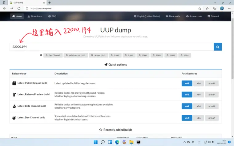Image resolution: width=234 pixels, height=146 pixels.
Task: Open Widgets from the taskbar
Action: point(110,142)
